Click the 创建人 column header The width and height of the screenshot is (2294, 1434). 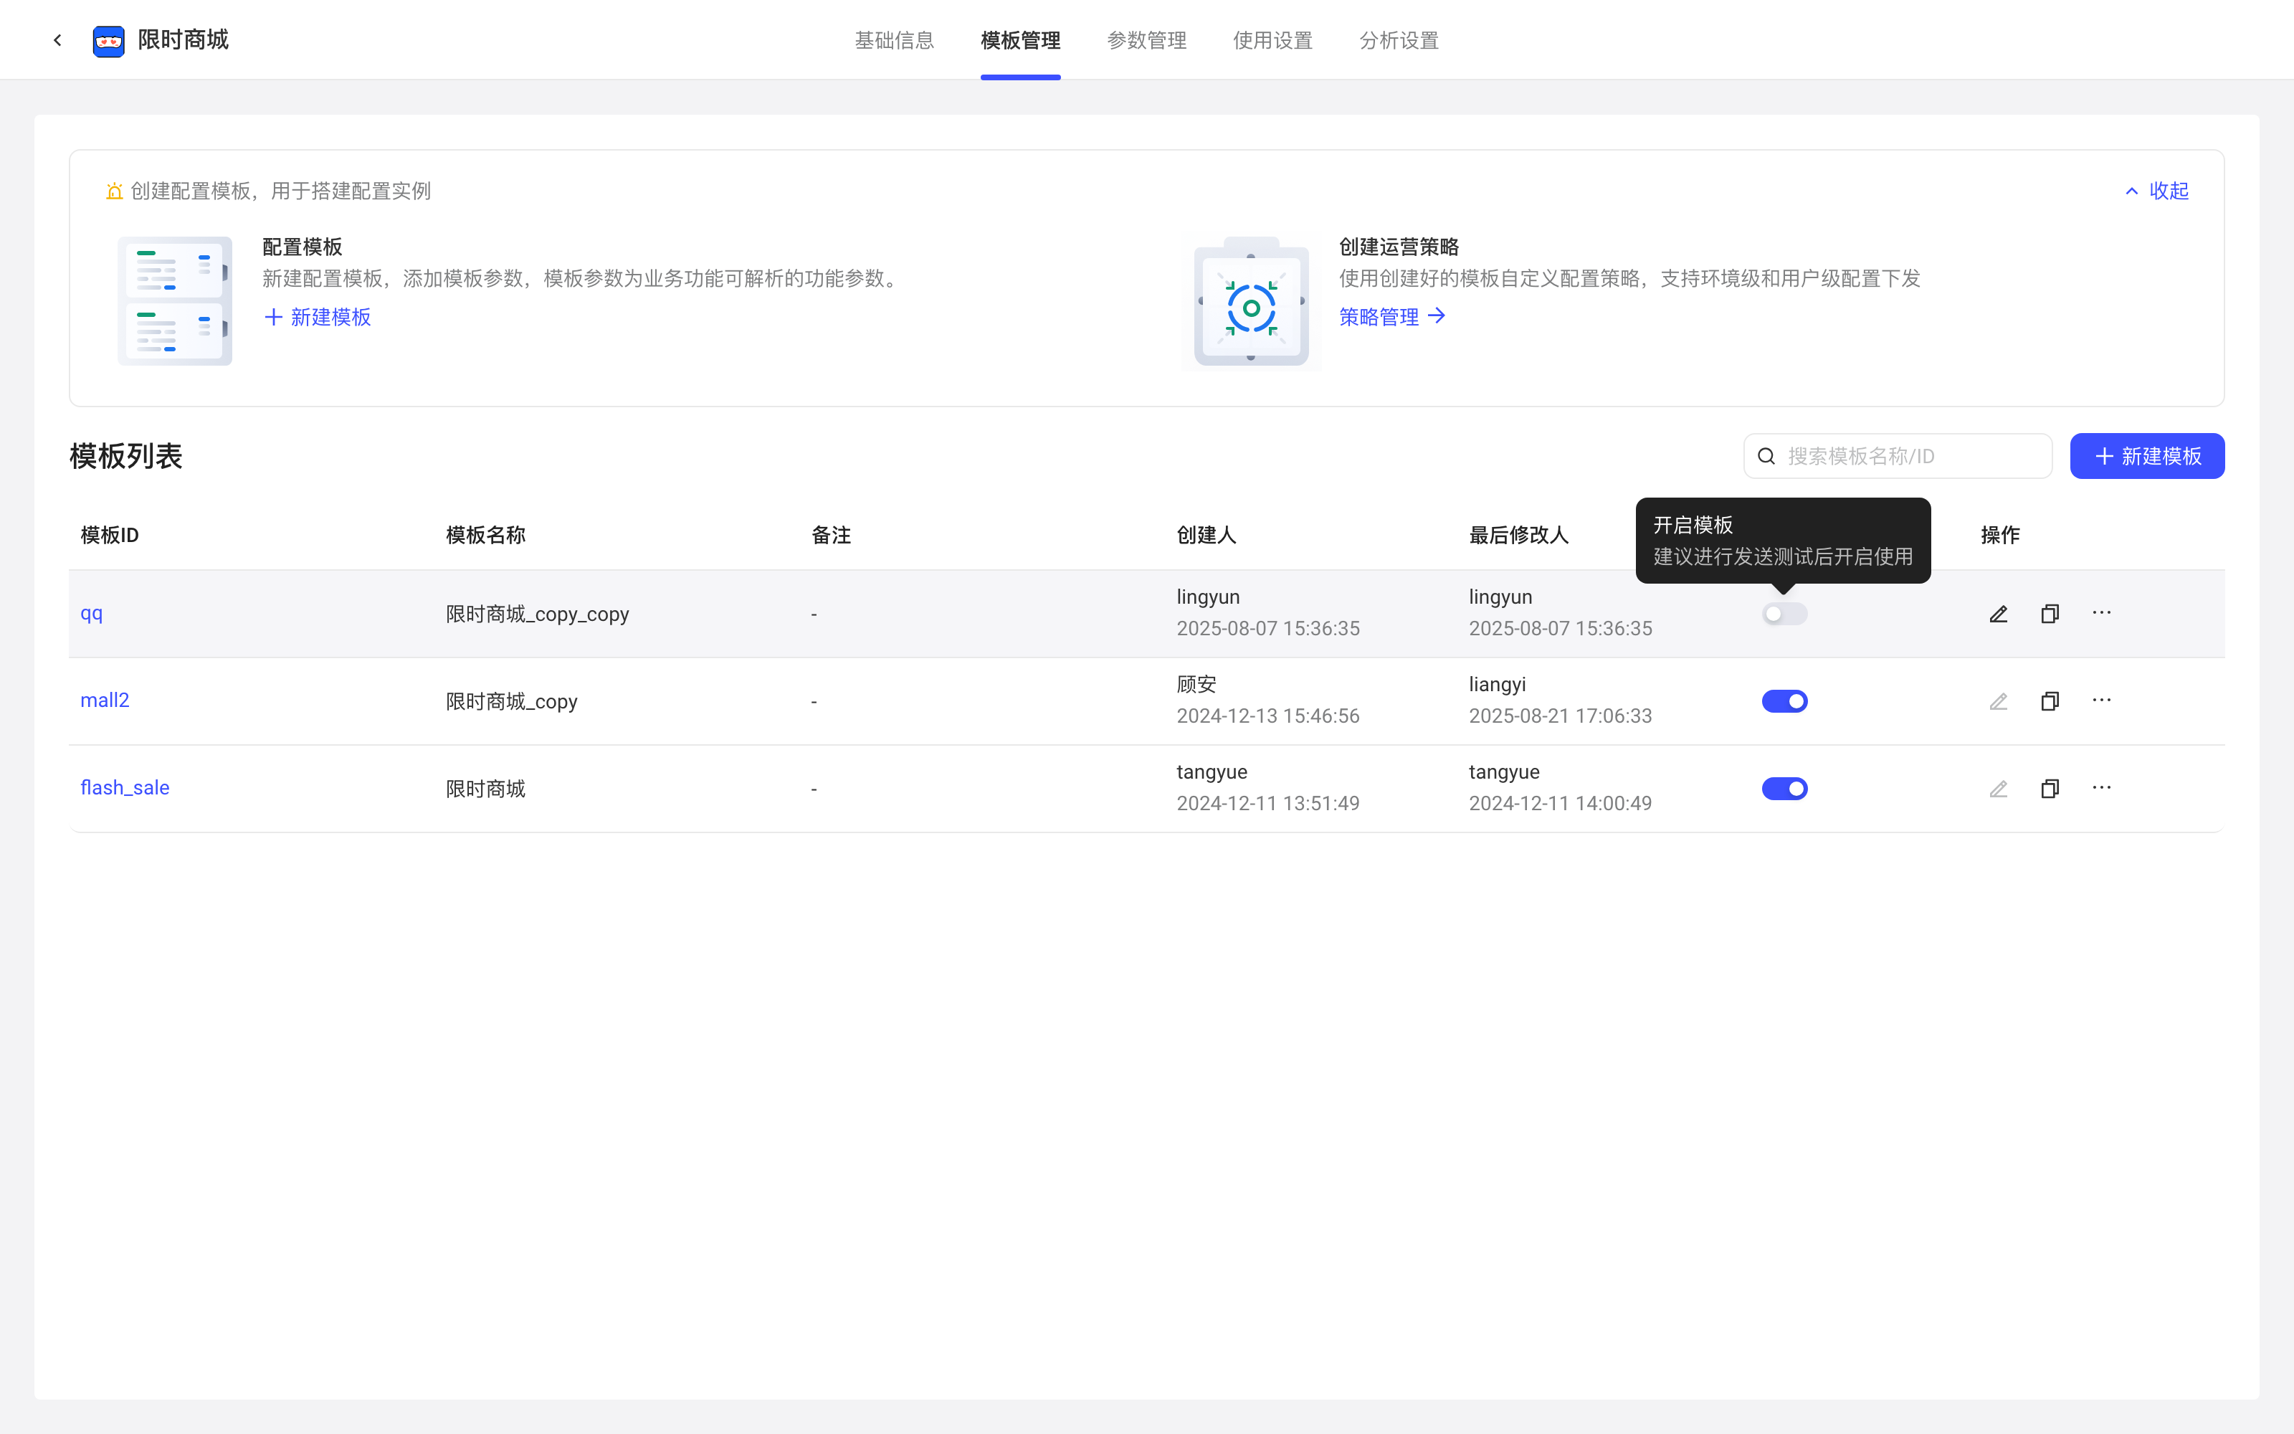tap(1206, 535)
